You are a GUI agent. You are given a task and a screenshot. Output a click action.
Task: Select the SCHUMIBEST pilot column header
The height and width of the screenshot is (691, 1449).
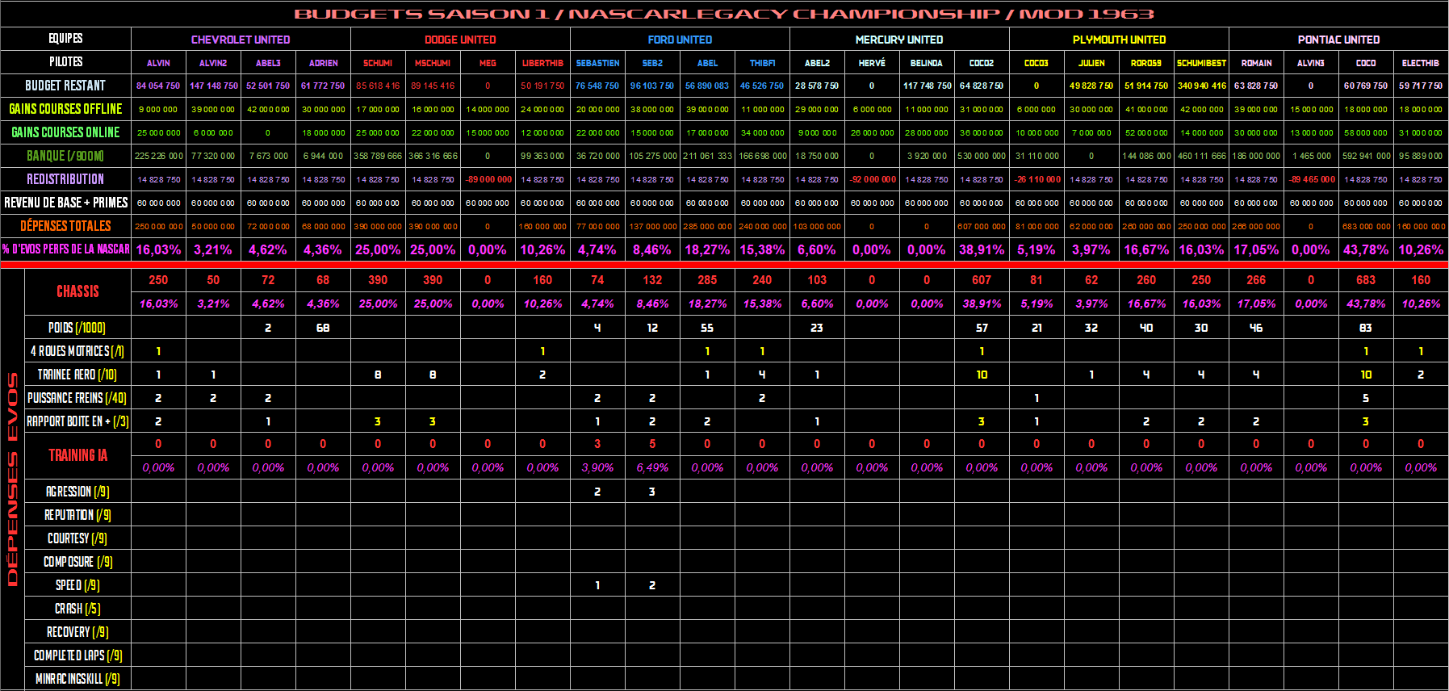point(1201,63)
